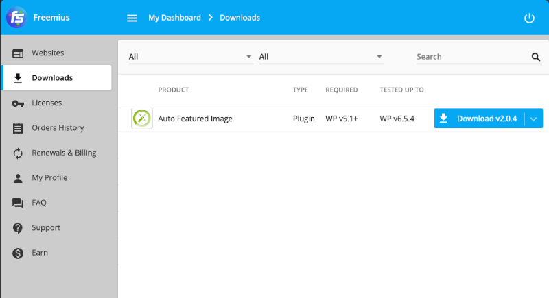The height and width of the screenshot is (298, 549).
Task: Click the Freemius logo icon
Action: tap(16, 17)
